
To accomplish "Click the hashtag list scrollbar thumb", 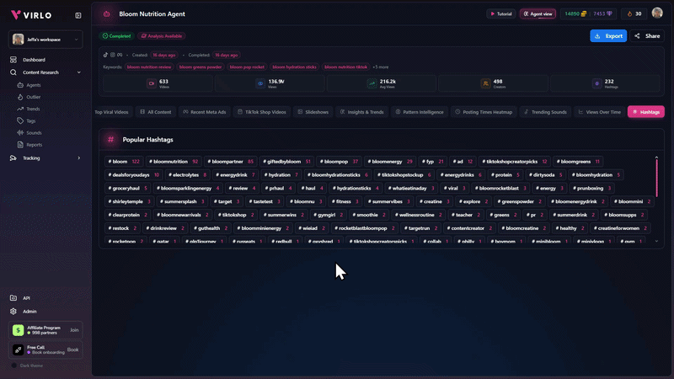I will click(656, 179).
